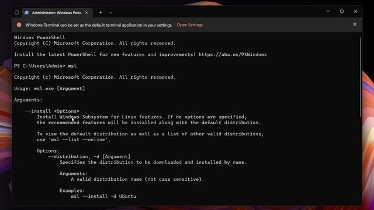Click 'Specifies the distribution to be downloaded' line
This screenshot has width=374, height=210.
153,162
